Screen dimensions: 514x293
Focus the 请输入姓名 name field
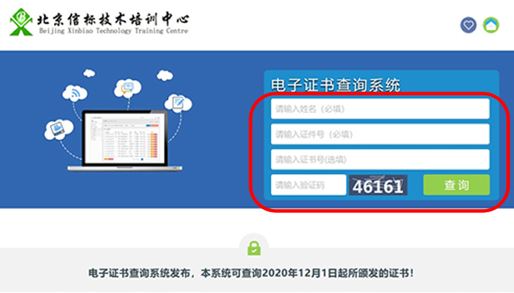click(x=380, y=109)
